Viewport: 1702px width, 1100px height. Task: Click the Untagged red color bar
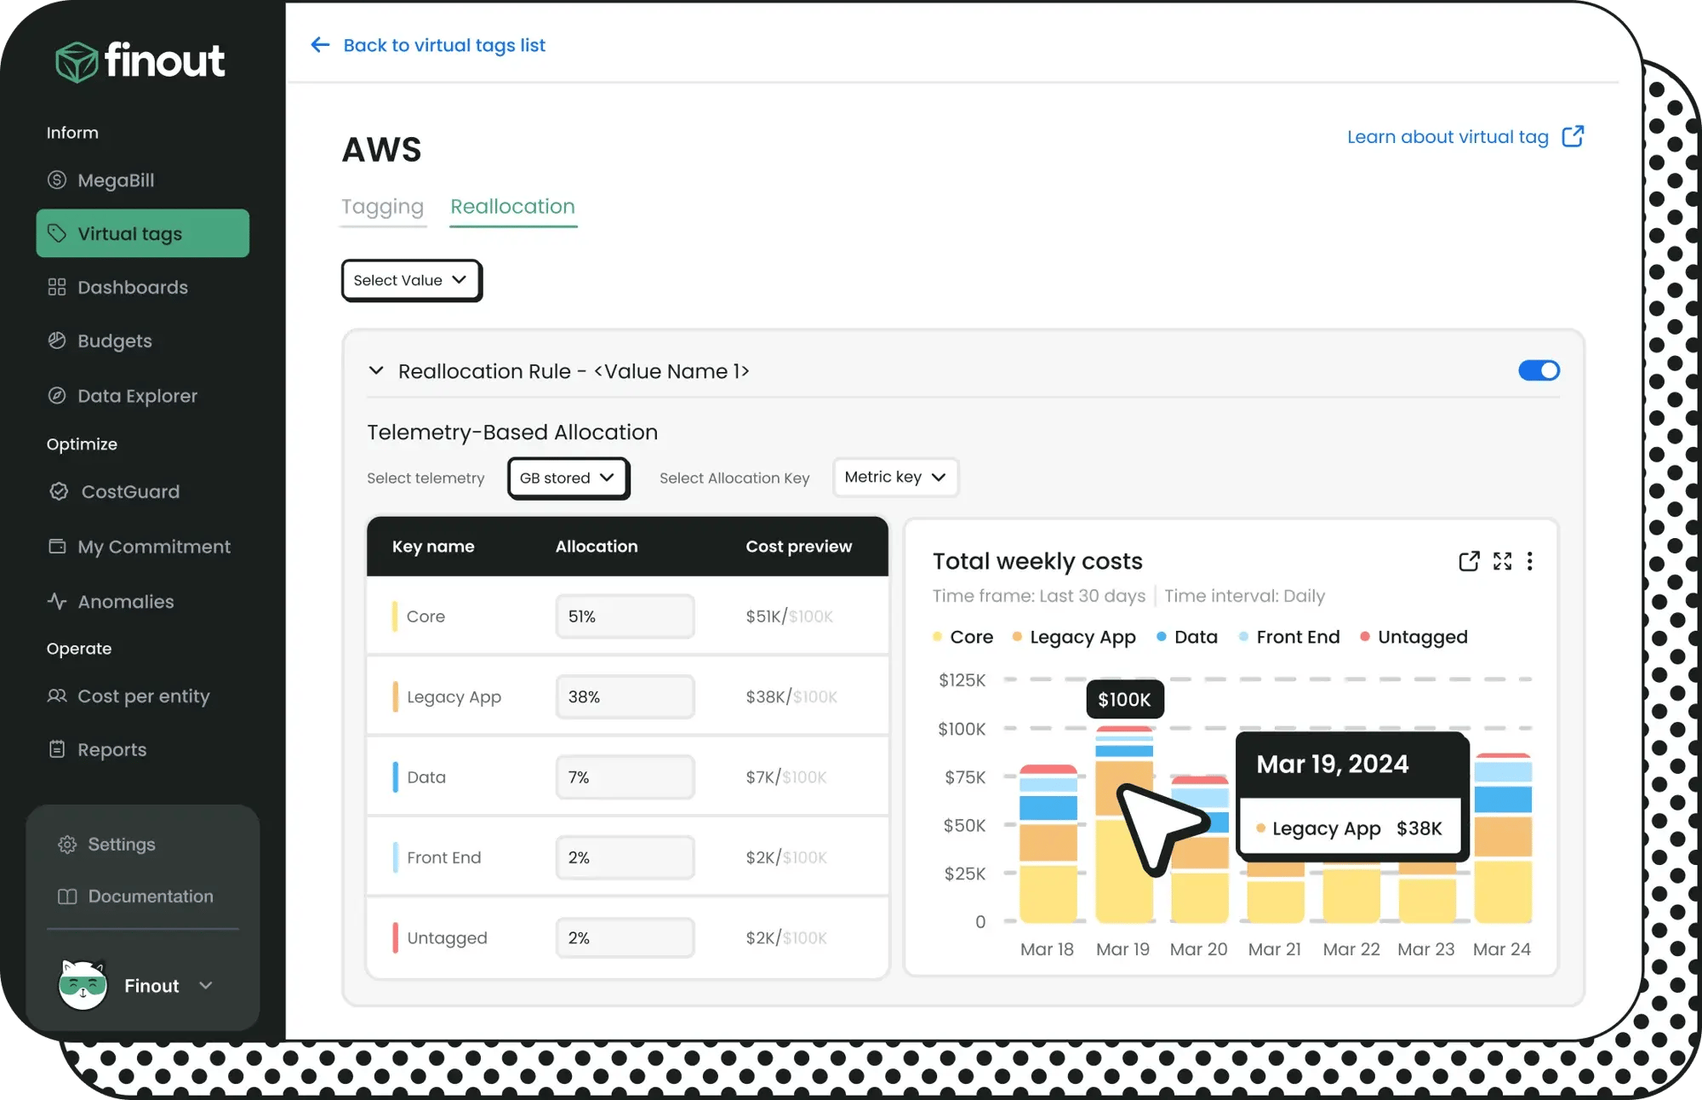coord(395,937)
